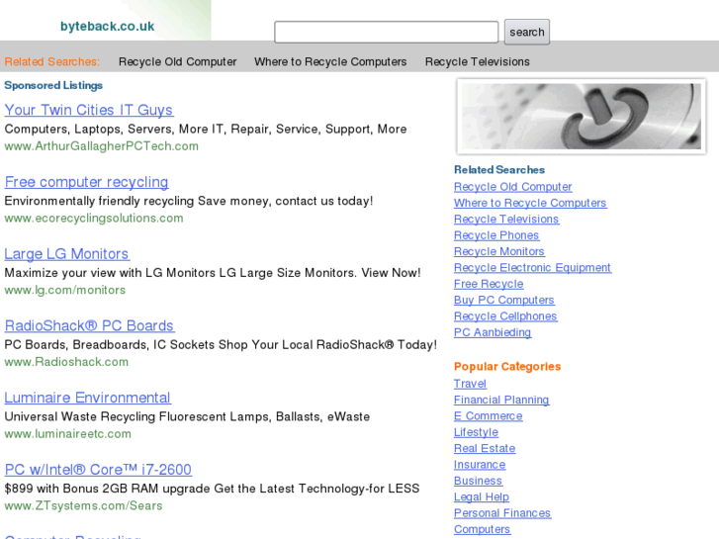719x539 pixels.
Task: Click the description 'Environmentally friendly recycling Save money'
Action: pos(189,202)
